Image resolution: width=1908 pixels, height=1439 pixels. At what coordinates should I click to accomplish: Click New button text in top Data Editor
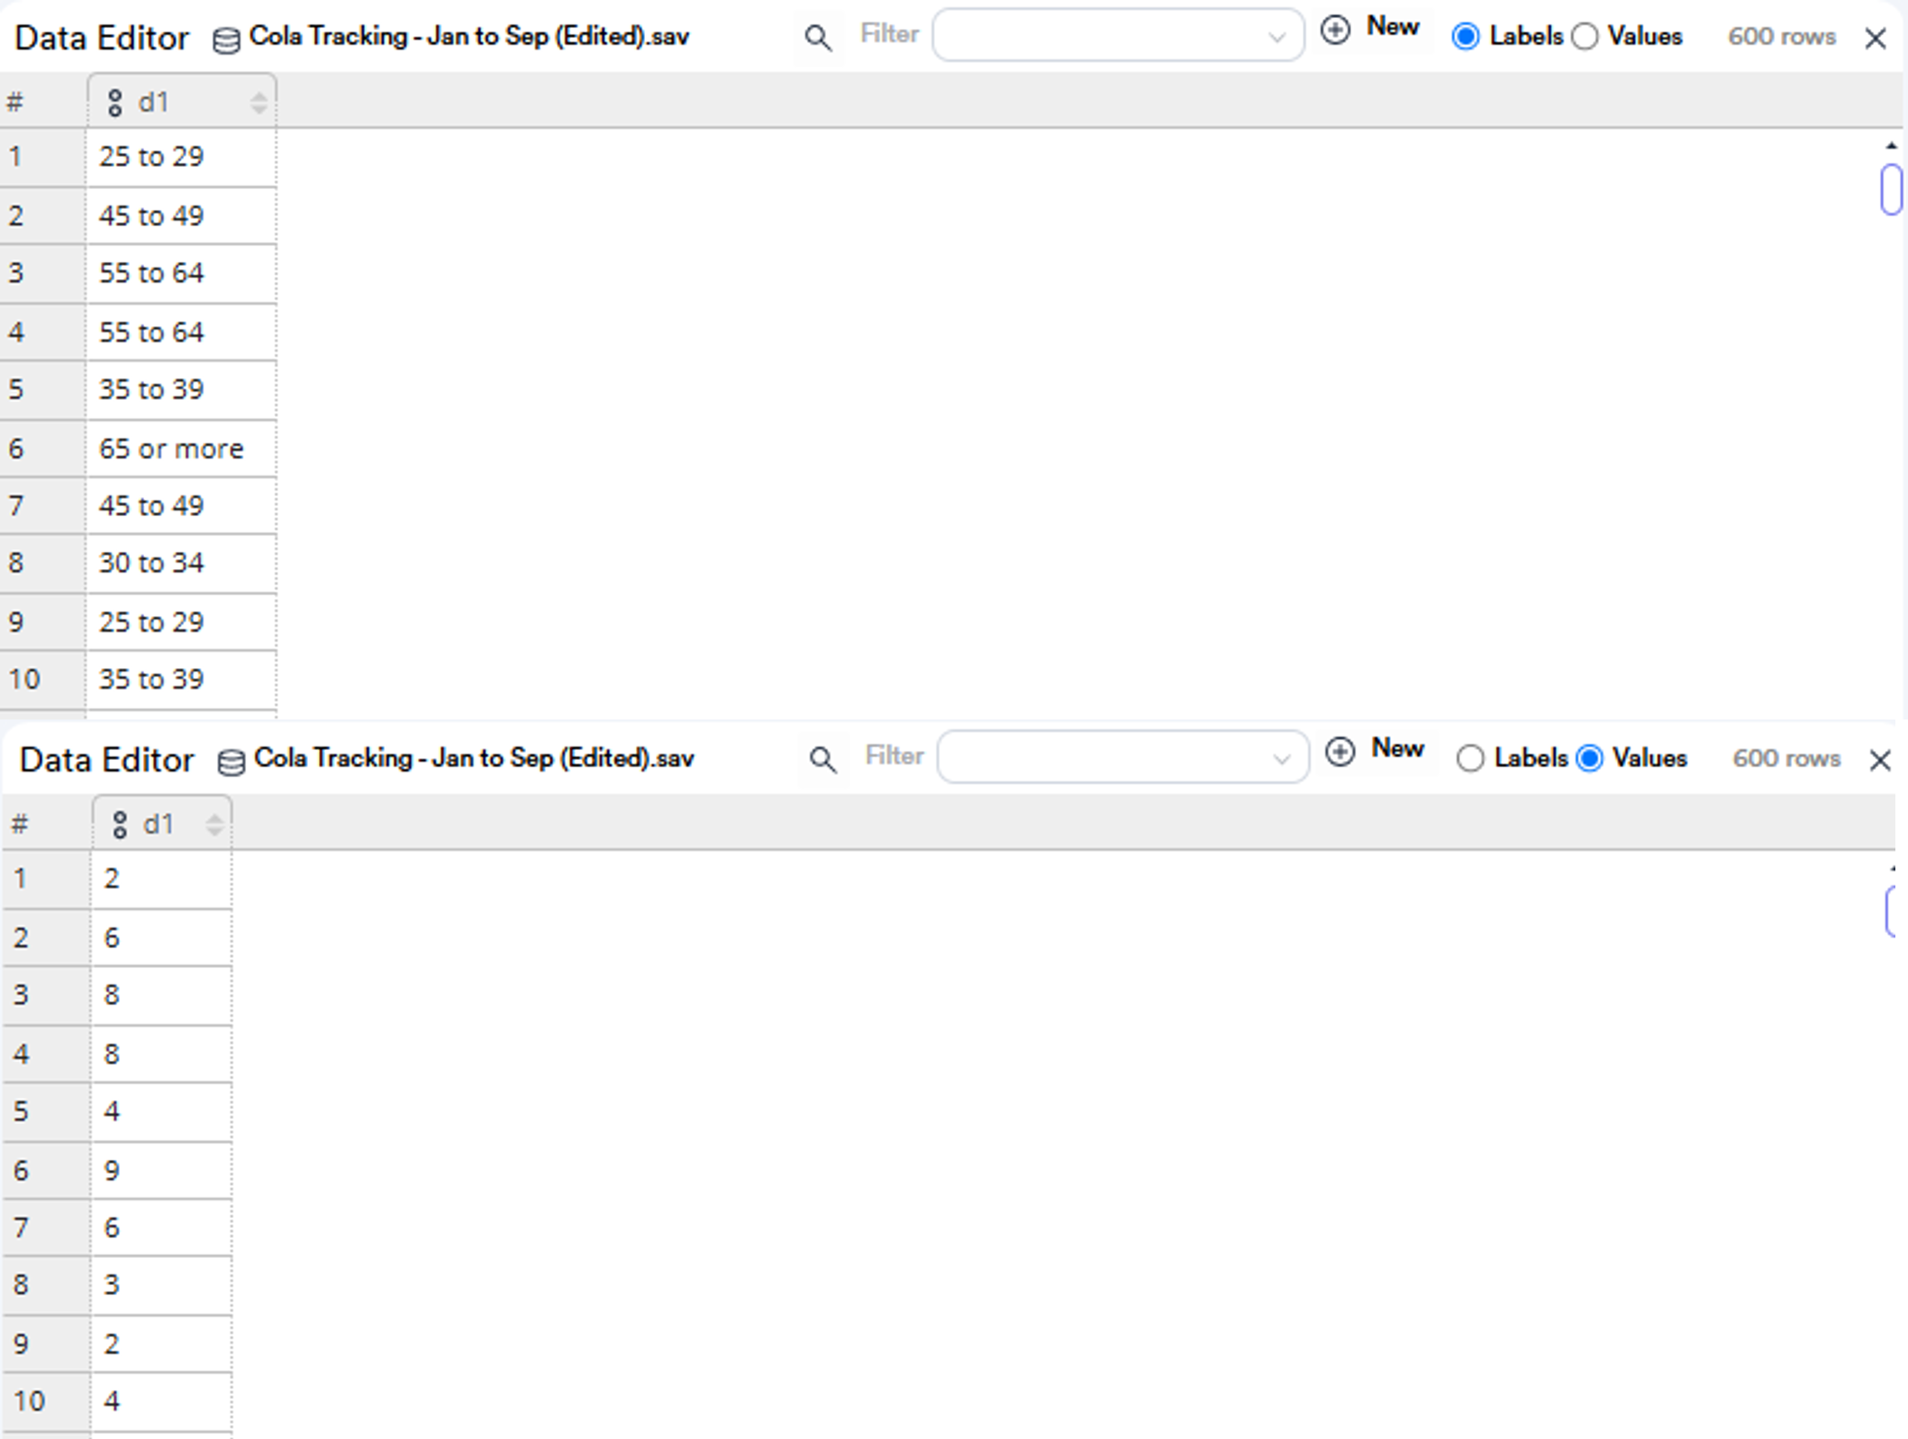coord(1393,27)
